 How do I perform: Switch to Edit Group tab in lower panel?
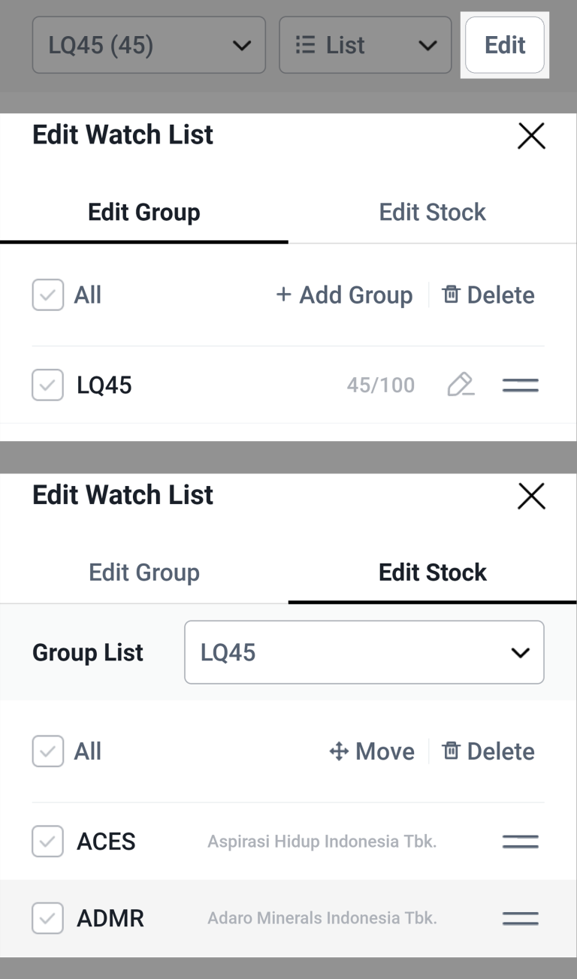pos(144,573)
